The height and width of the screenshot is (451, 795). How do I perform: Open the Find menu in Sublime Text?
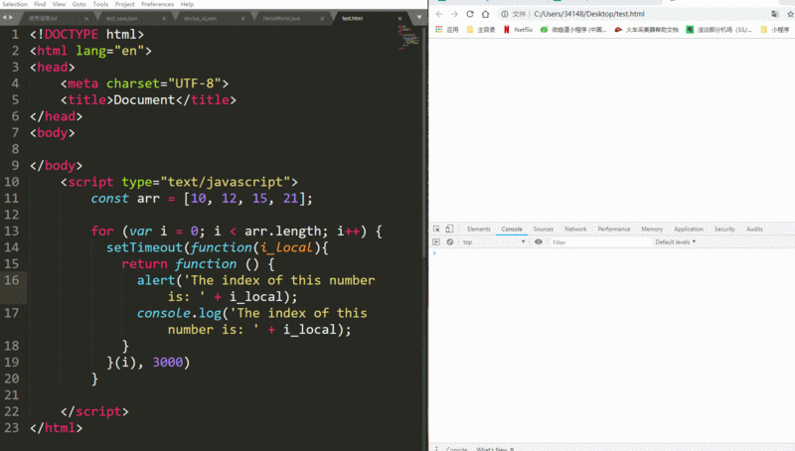tap(40, 4)
